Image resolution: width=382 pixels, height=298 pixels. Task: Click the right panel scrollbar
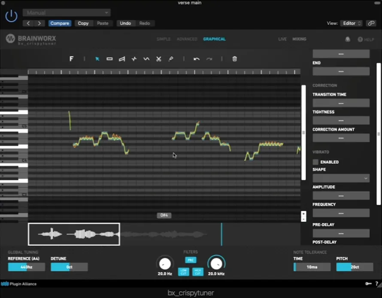click(379, 134)
